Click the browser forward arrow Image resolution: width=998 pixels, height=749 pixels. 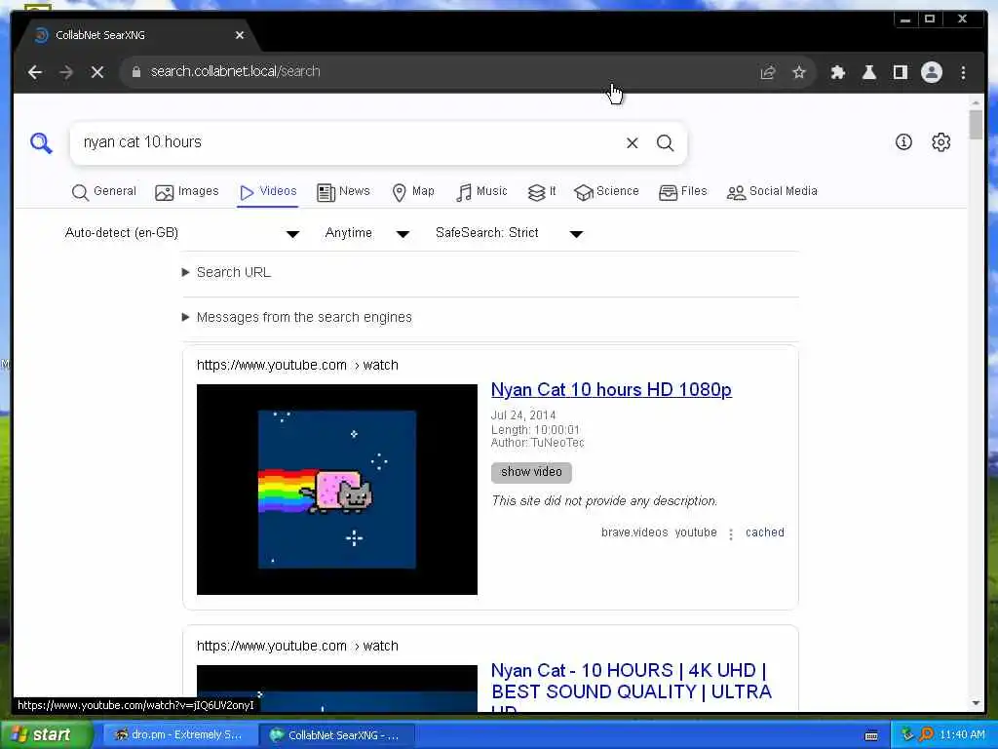pyautogui.click(x=66, y=72)
